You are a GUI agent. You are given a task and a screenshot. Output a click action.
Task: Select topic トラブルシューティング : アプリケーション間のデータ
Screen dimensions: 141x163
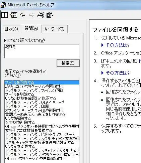point(42,154)
